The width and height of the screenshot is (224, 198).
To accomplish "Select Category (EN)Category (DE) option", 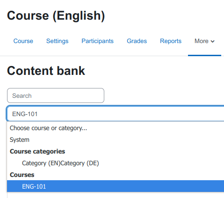I will pos(116,163).
